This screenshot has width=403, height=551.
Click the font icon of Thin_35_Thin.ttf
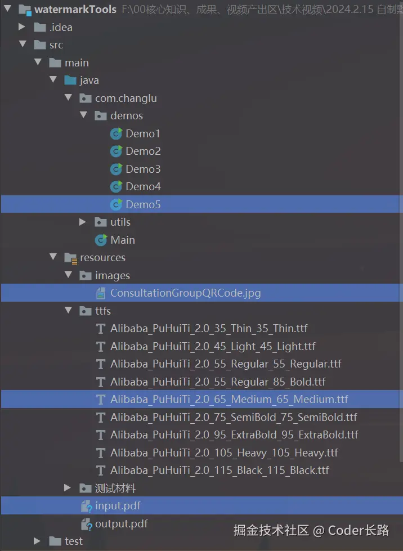(101, 329)
